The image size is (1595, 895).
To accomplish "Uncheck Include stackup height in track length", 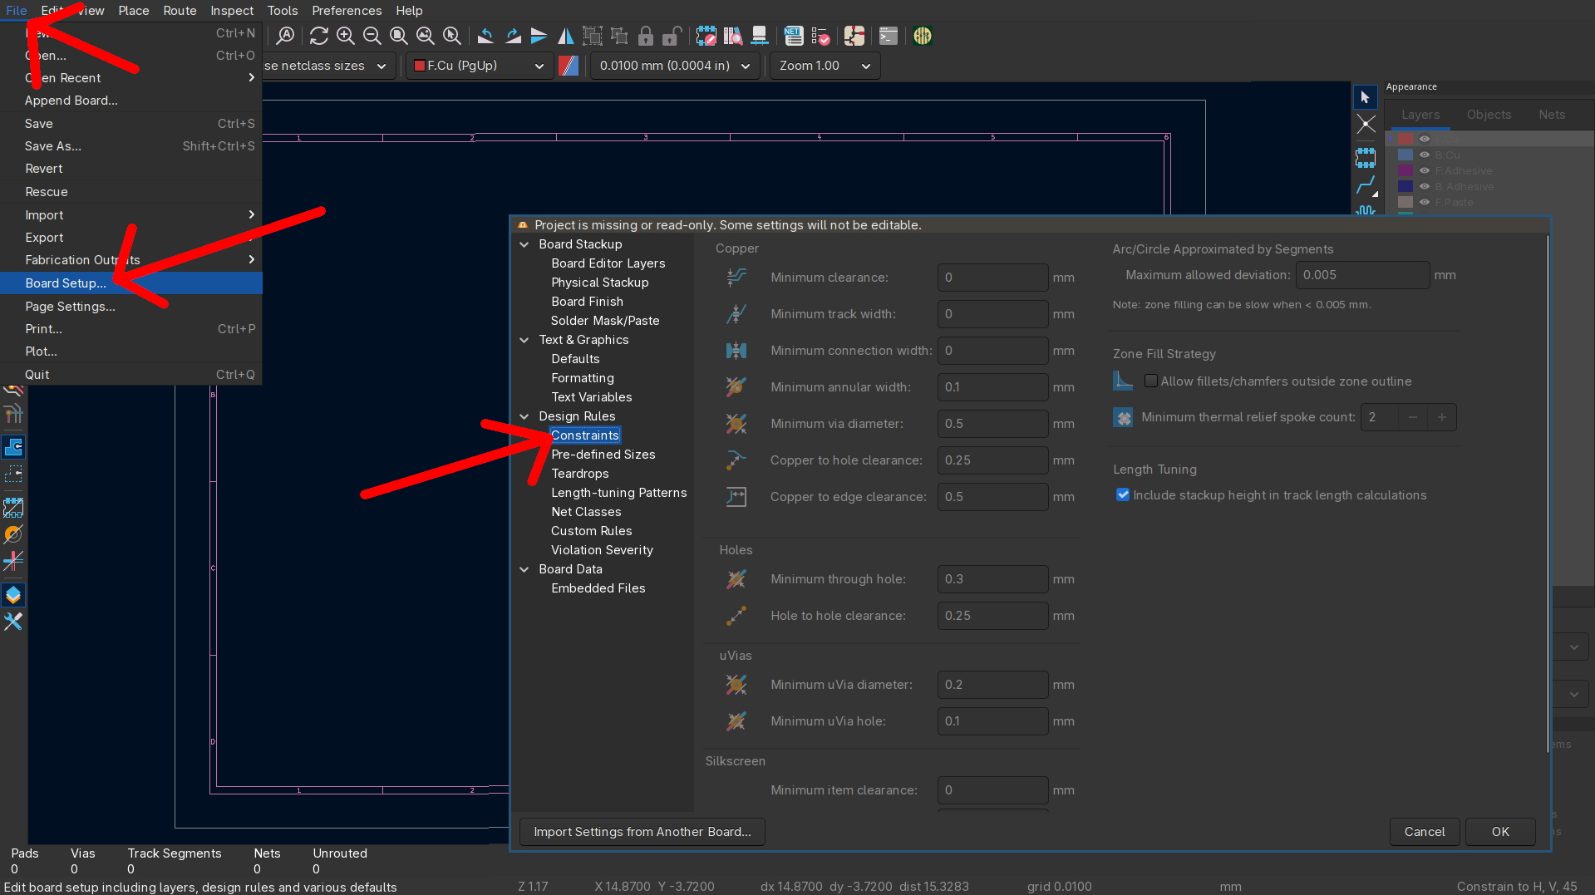I will (x=1123, y=494).
